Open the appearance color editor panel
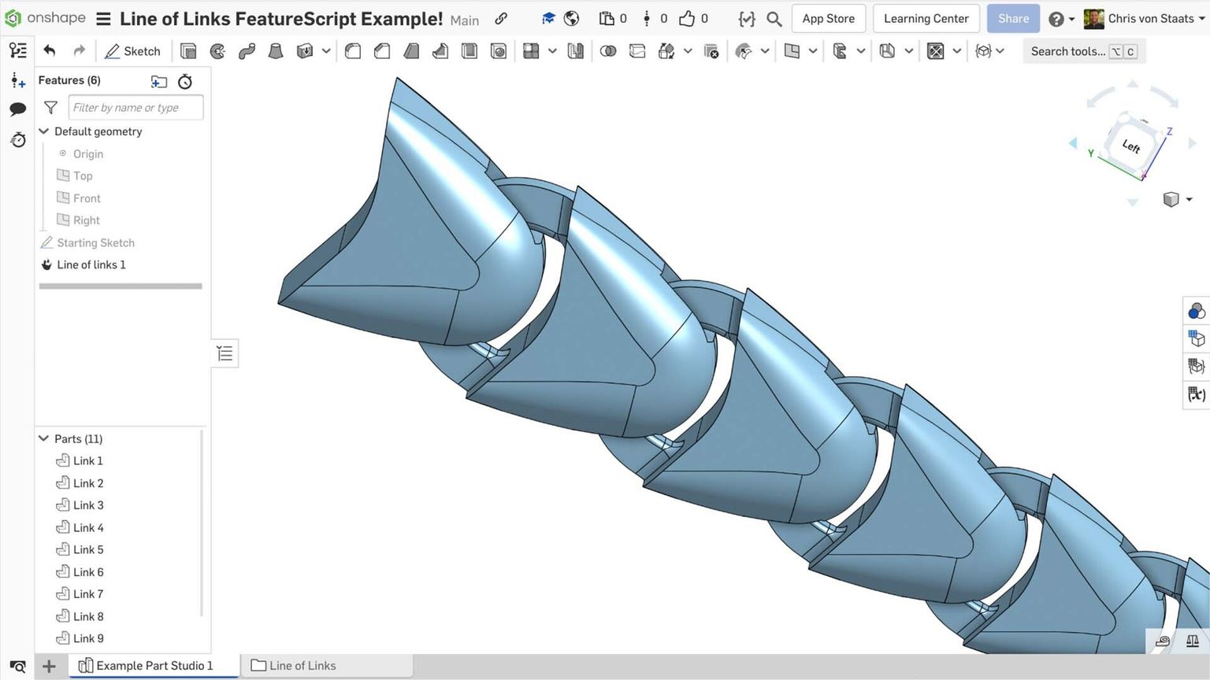Image resolution: width=1210 pixels, height=680 pixels. click(x=1196, y=310)
